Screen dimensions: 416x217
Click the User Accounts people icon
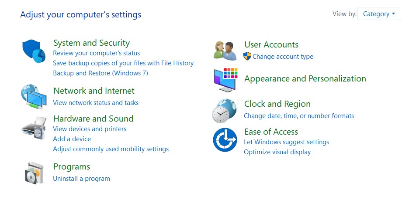(225, 51)
